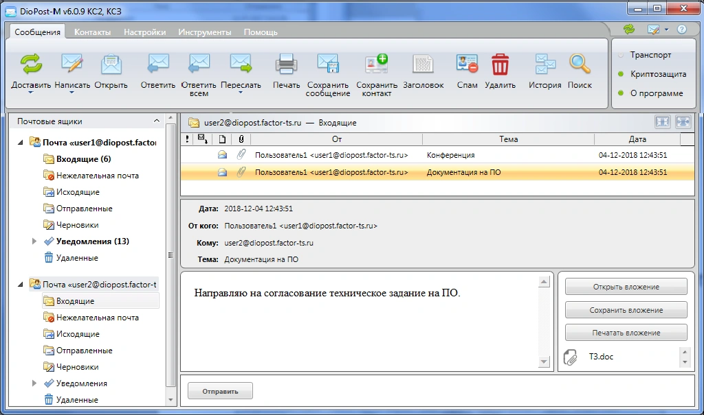The height and width of the screenshot is (415, 704).
Task: Click the help question mark icon
Action: (681, 29)
